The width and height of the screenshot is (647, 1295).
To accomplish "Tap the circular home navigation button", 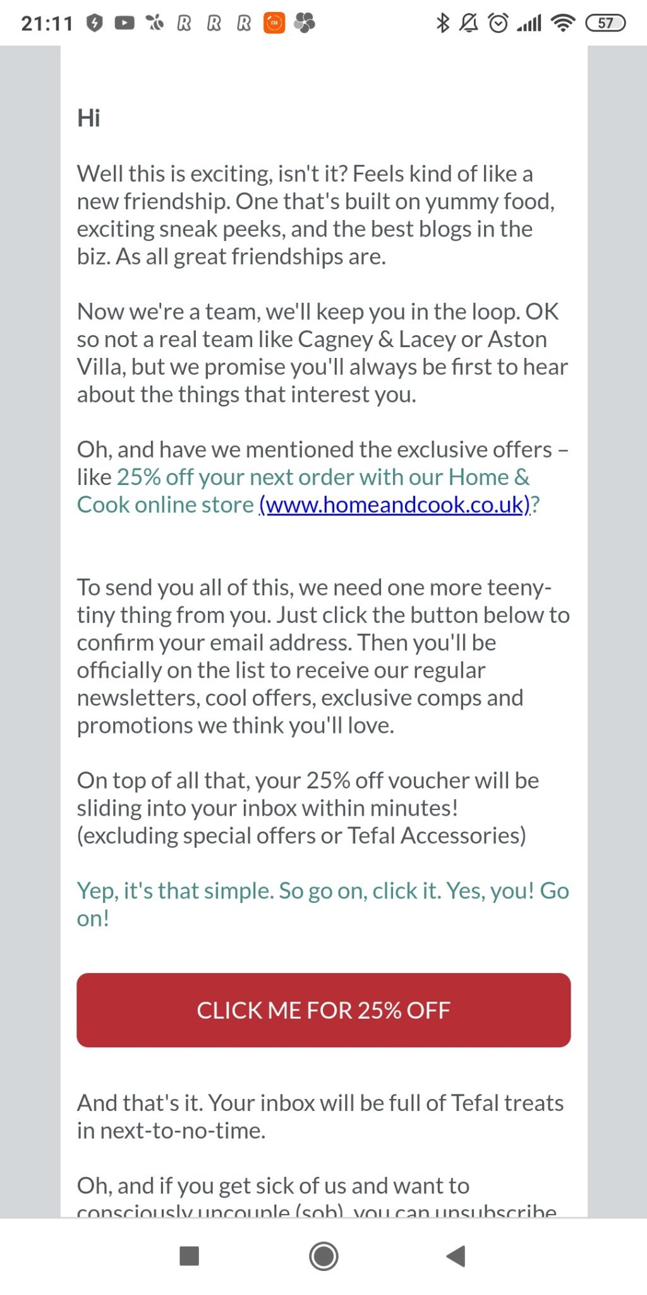I will (x=323, y=1256).
